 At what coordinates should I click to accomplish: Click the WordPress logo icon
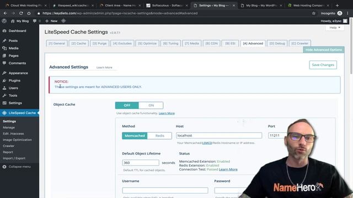coord(4,21)
